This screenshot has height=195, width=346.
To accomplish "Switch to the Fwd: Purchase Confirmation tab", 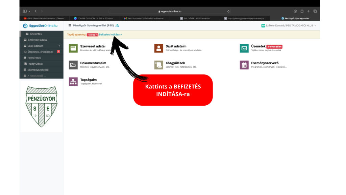I will pyautogui.click(x=145, y=18).
